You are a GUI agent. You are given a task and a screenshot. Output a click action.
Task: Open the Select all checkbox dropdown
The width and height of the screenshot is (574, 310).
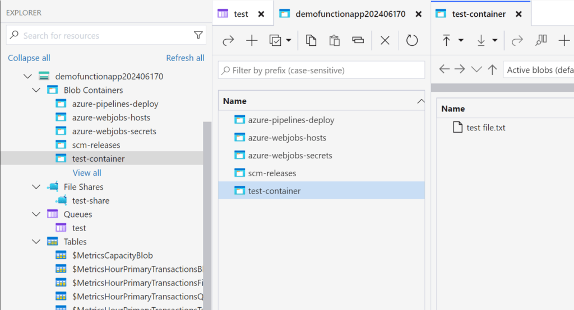[x=288, y=40]
